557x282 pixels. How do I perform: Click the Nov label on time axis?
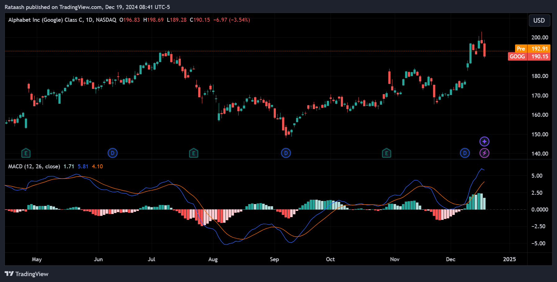(x=395, y=259)
